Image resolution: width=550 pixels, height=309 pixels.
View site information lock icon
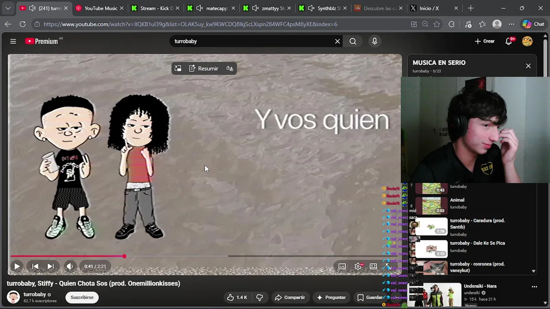[x=37, y=24]
